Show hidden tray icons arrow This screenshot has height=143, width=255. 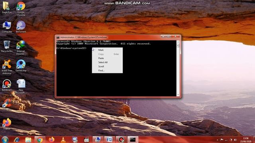(218, 140)
